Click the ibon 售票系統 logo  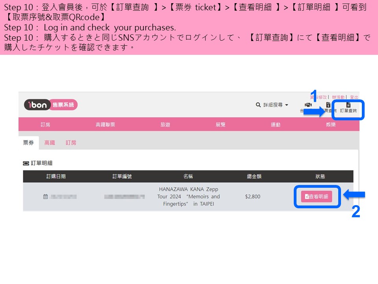click(51, 105)
